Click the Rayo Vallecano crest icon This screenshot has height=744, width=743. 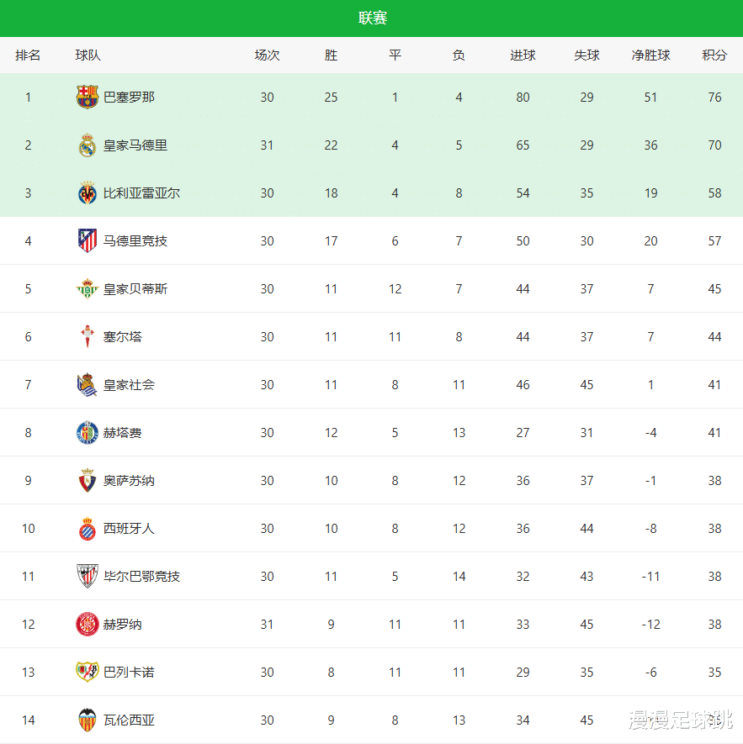(88, 673)
